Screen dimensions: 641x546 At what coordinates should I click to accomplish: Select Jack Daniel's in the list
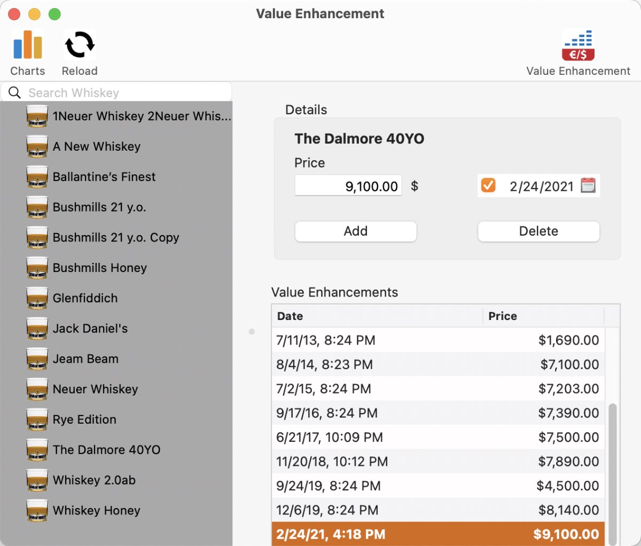click(116, 329)
